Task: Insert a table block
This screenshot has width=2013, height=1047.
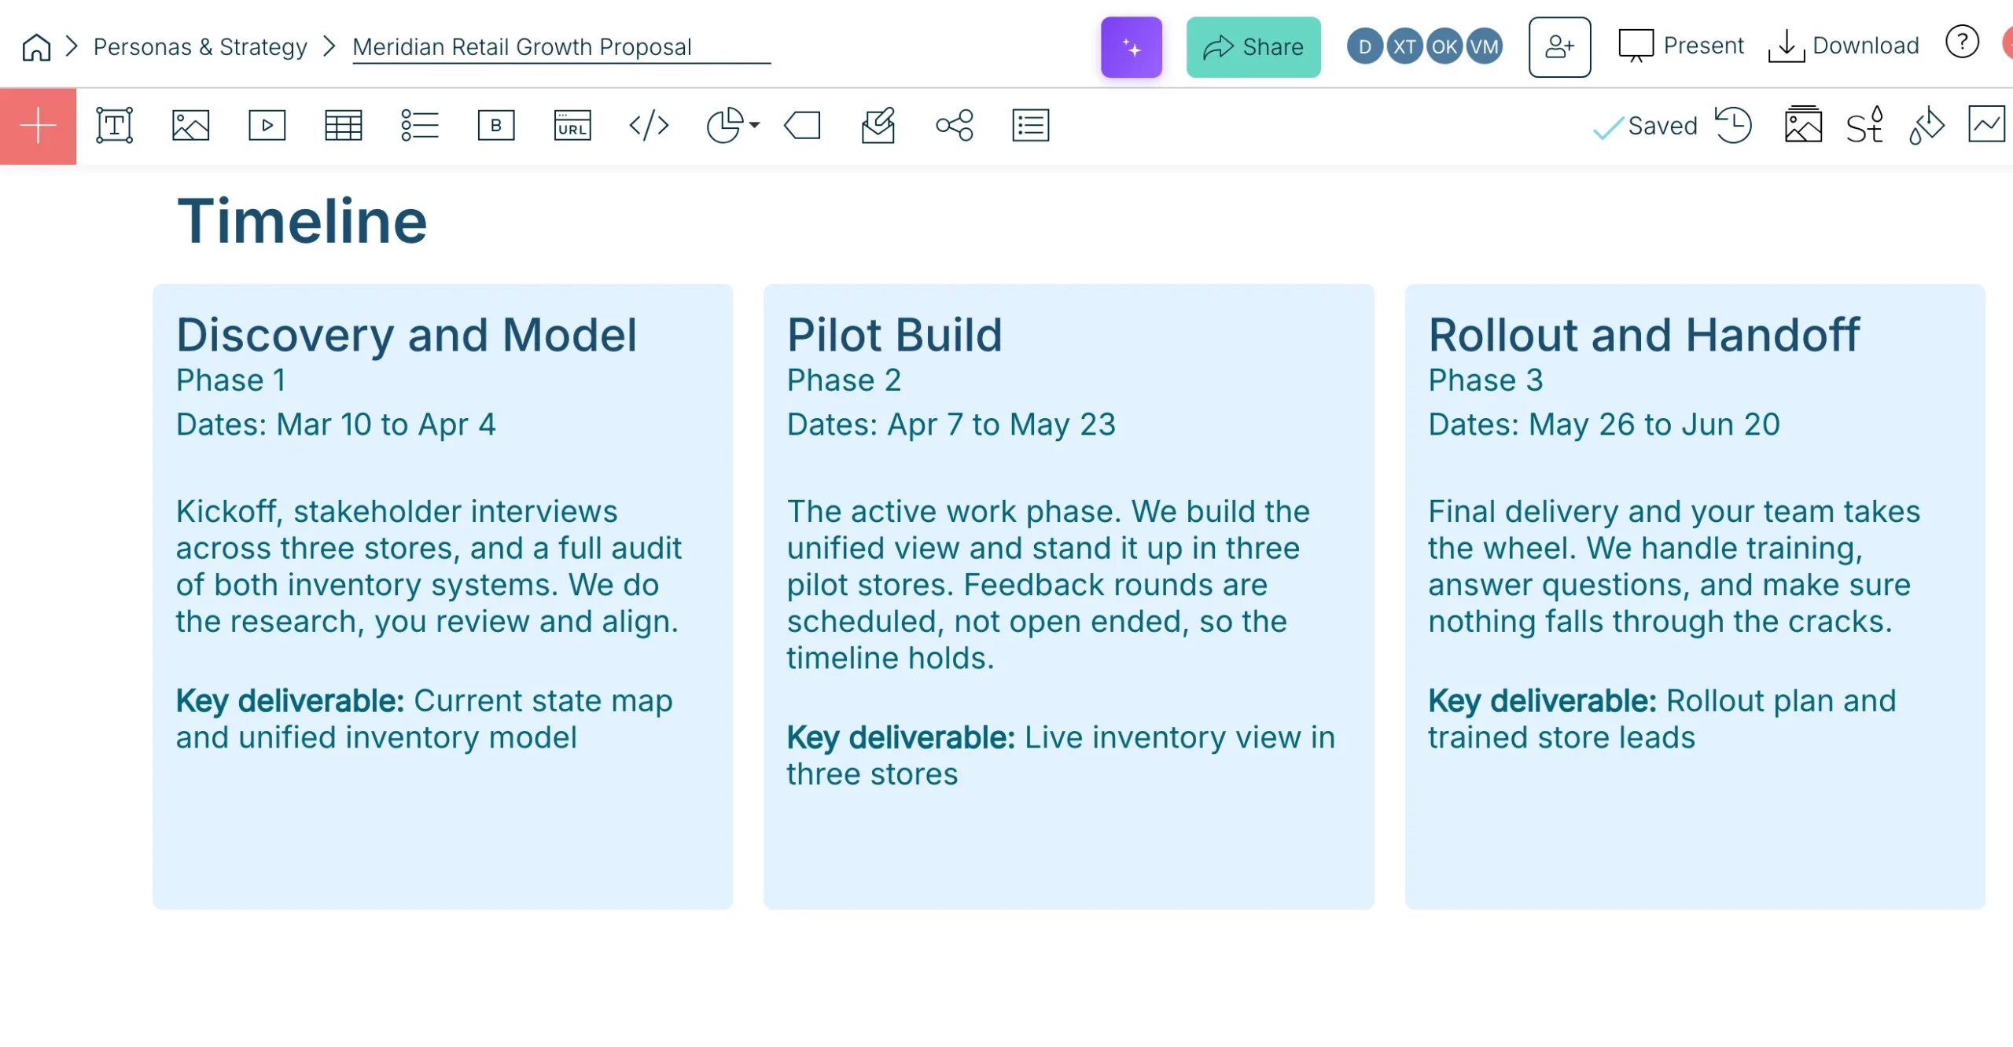Action: 343,126
